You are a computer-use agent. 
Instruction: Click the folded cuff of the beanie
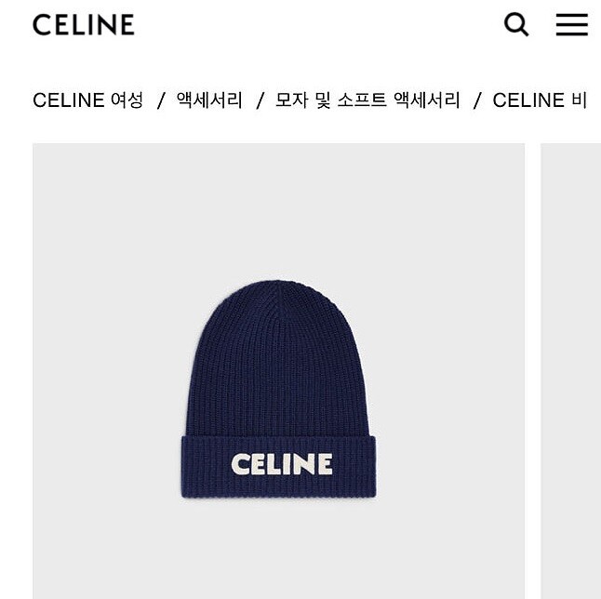(x=279, y=467)
